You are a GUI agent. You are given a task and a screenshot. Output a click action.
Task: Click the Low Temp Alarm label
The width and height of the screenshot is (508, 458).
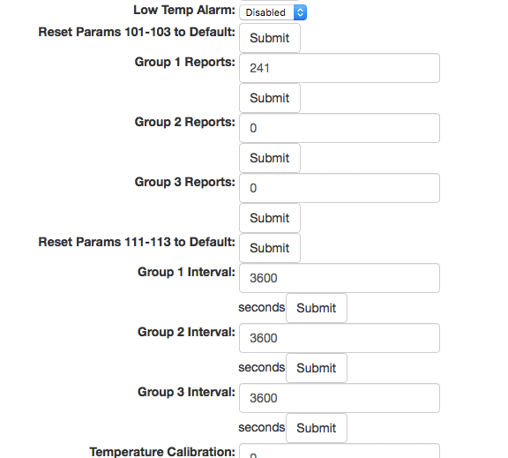[184, 10]
